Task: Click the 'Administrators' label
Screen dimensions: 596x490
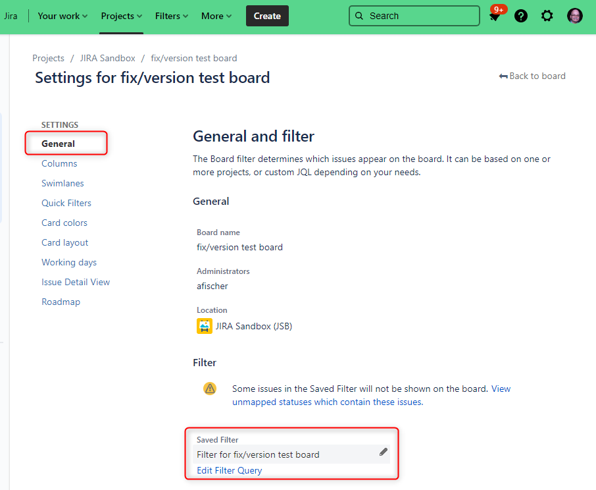Action: tap(223, 271)
